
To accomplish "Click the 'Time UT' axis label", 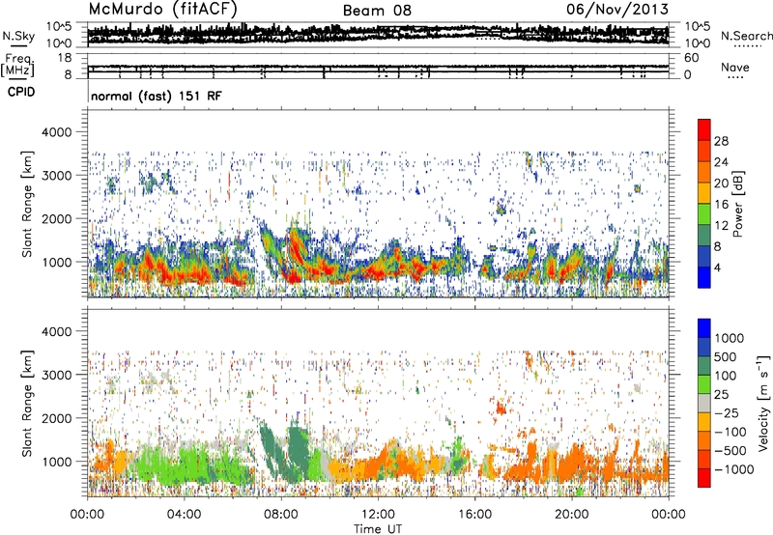I will [378, 529].
